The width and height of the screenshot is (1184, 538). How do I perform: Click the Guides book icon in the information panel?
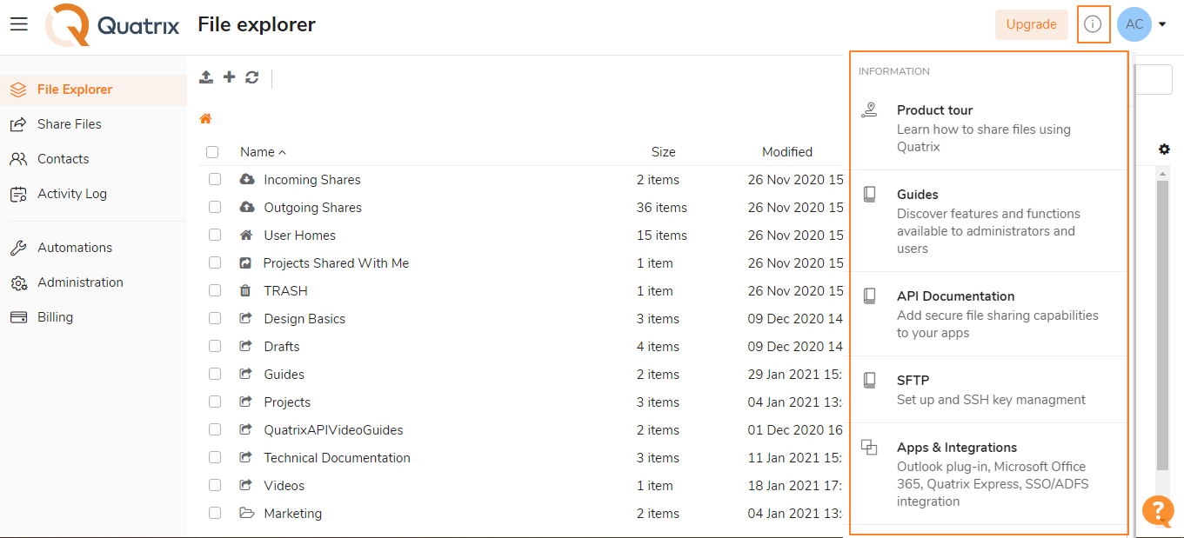pyautogui.click(x=869, y=195)
